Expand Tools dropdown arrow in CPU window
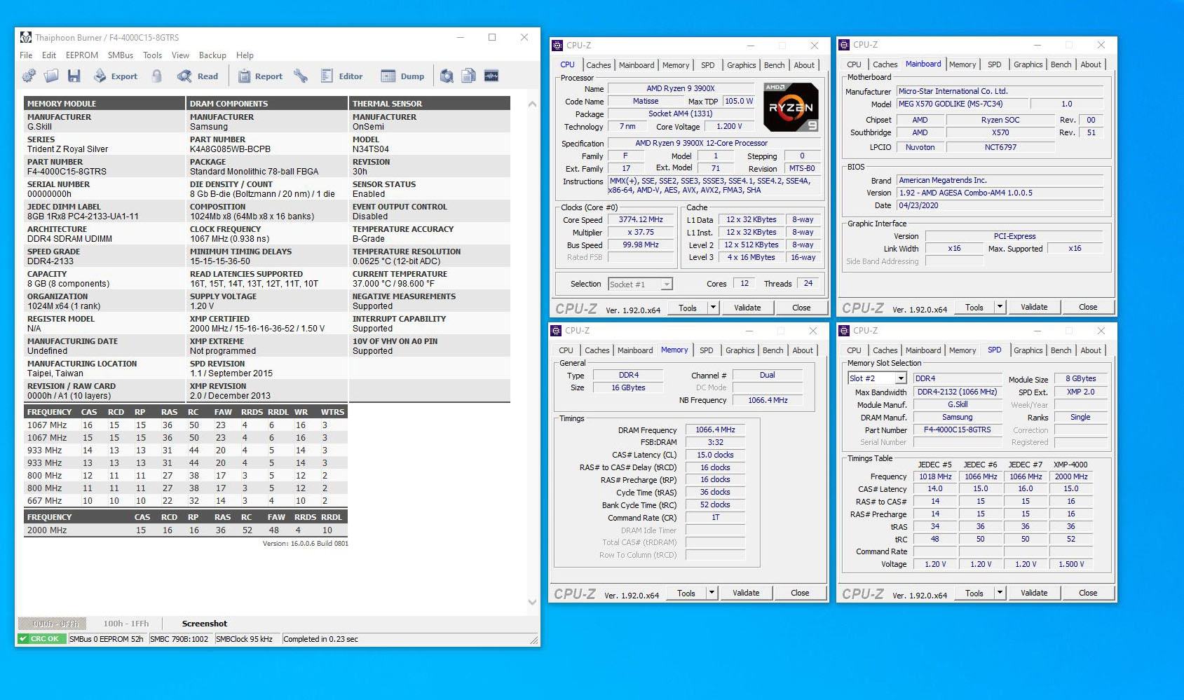This screenshot has height=700, width=1184. tap(713, 308)
